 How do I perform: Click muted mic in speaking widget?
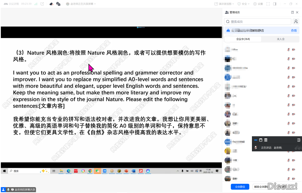(x=256, y=147)
